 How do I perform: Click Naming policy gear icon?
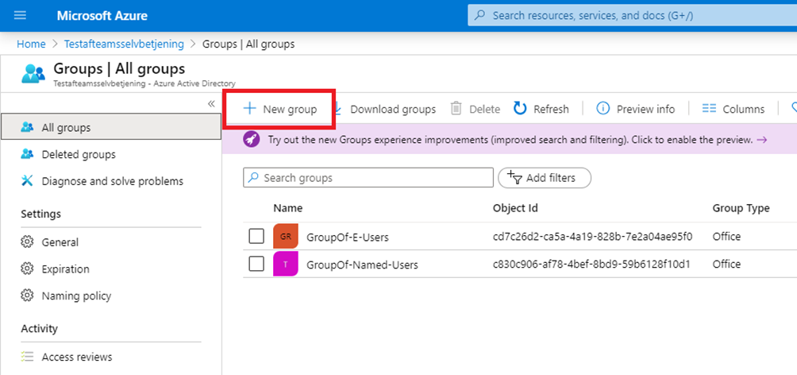(27, 296)
